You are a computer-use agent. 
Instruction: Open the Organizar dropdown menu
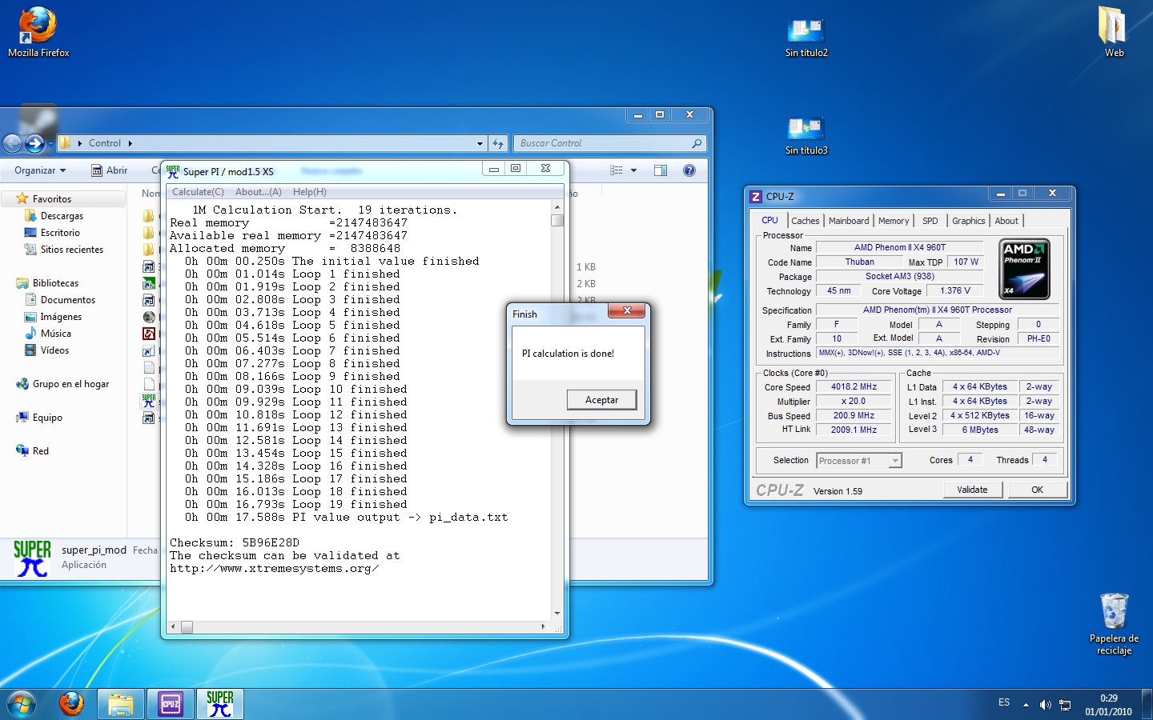point(40,170)
